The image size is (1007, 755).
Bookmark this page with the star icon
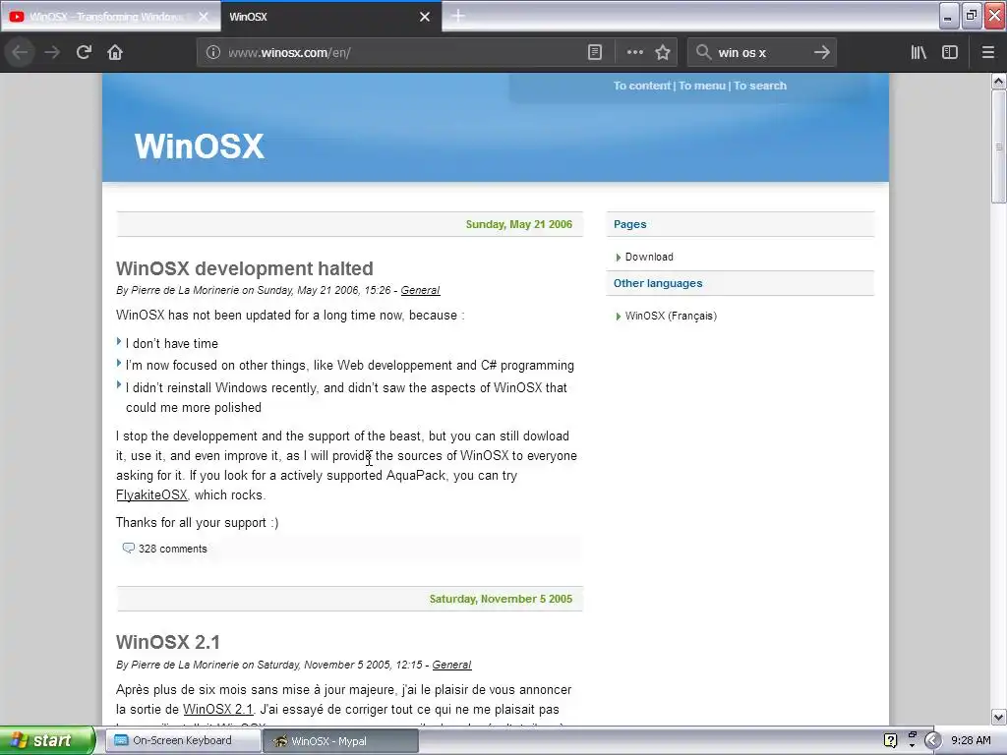[x=663, y=52]
